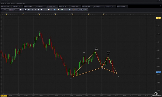Open the chart type dropdown arrow

pyautogui.click(x=23, y=10)
